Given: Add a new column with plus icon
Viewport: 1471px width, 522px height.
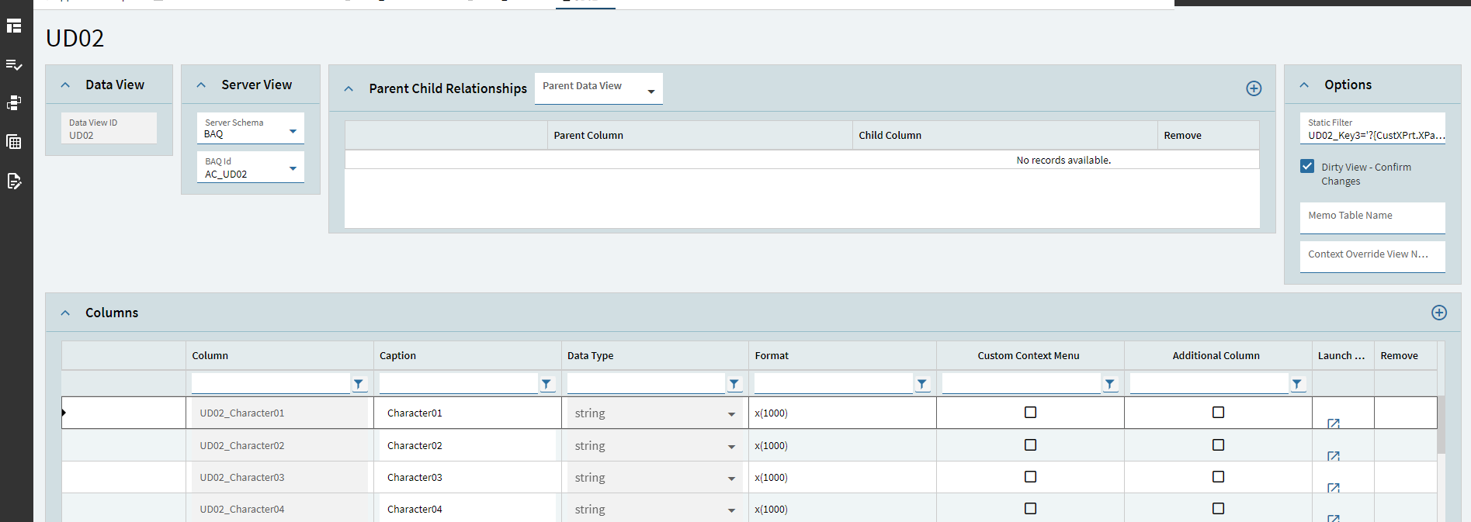Looking at the screenshot, I should tap(1439, 313).
